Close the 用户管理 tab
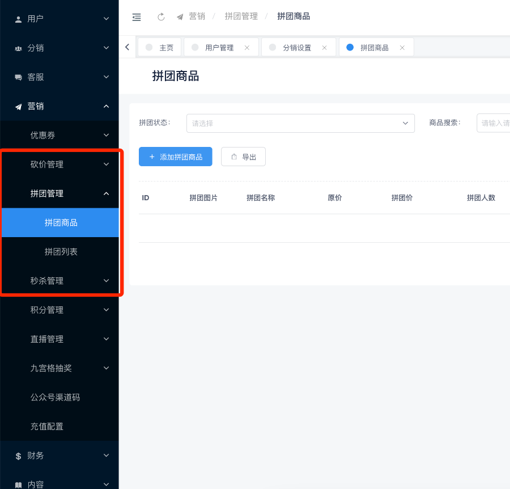Image resolution: width=510 pixels, height=489 pixels. 246,48
